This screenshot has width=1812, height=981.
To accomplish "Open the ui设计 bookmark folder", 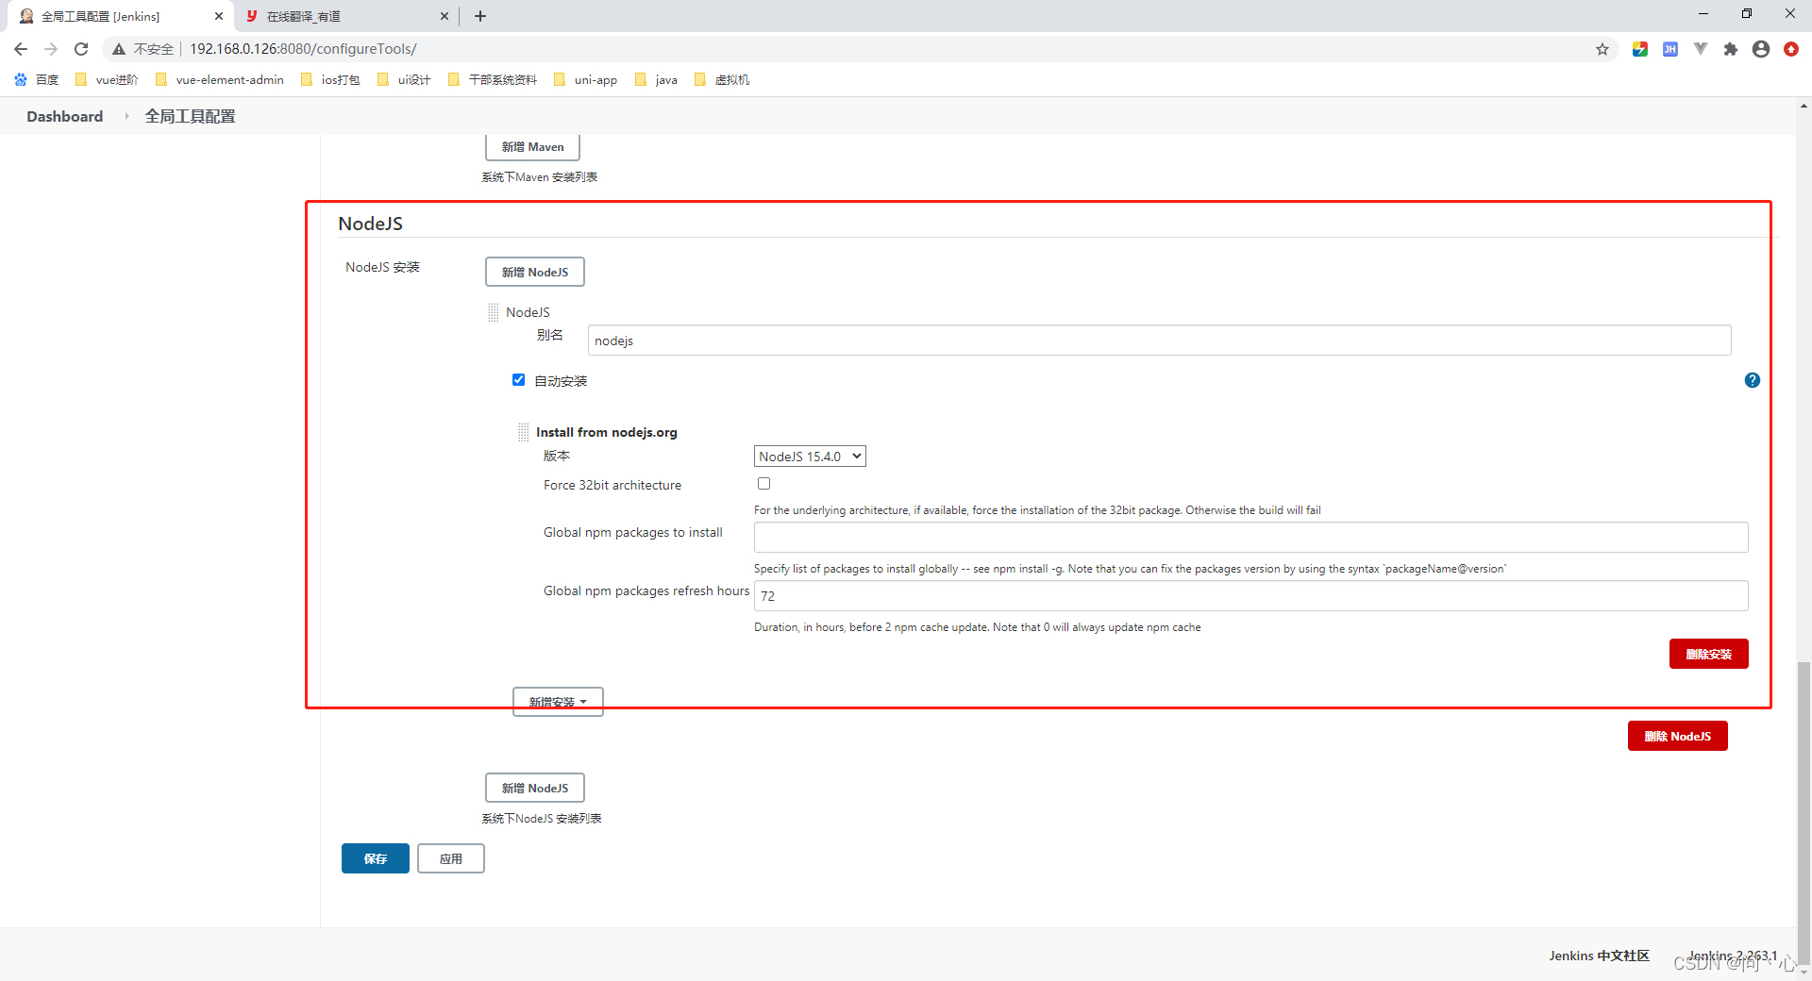I will click(x=404, y=80).
